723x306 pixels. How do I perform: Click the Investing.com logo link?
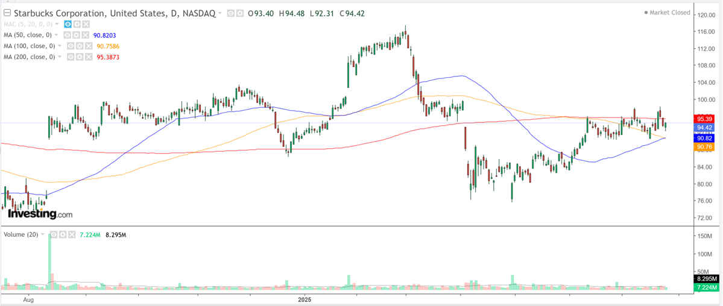[40, 214]
